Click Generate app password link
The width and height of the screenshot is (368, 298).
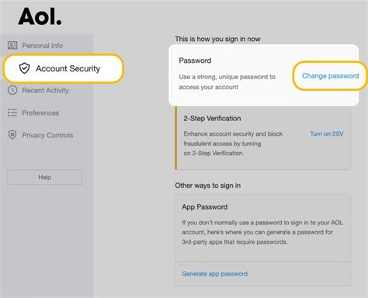[x=215, y=274]
